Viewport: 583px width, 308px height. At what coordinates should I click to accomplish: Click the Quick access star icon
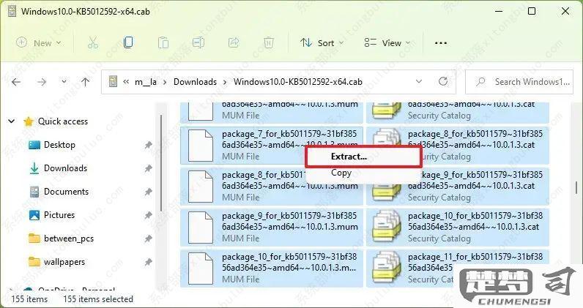coord(29,121)
